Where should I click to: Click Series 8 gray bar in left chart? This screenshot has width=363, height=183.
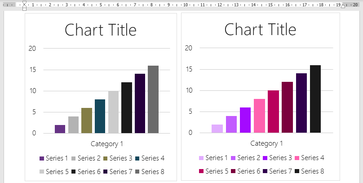pyautogui.click(x=153, y=99)
